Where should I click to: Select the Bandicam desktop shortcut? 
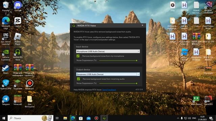[29, 85]
